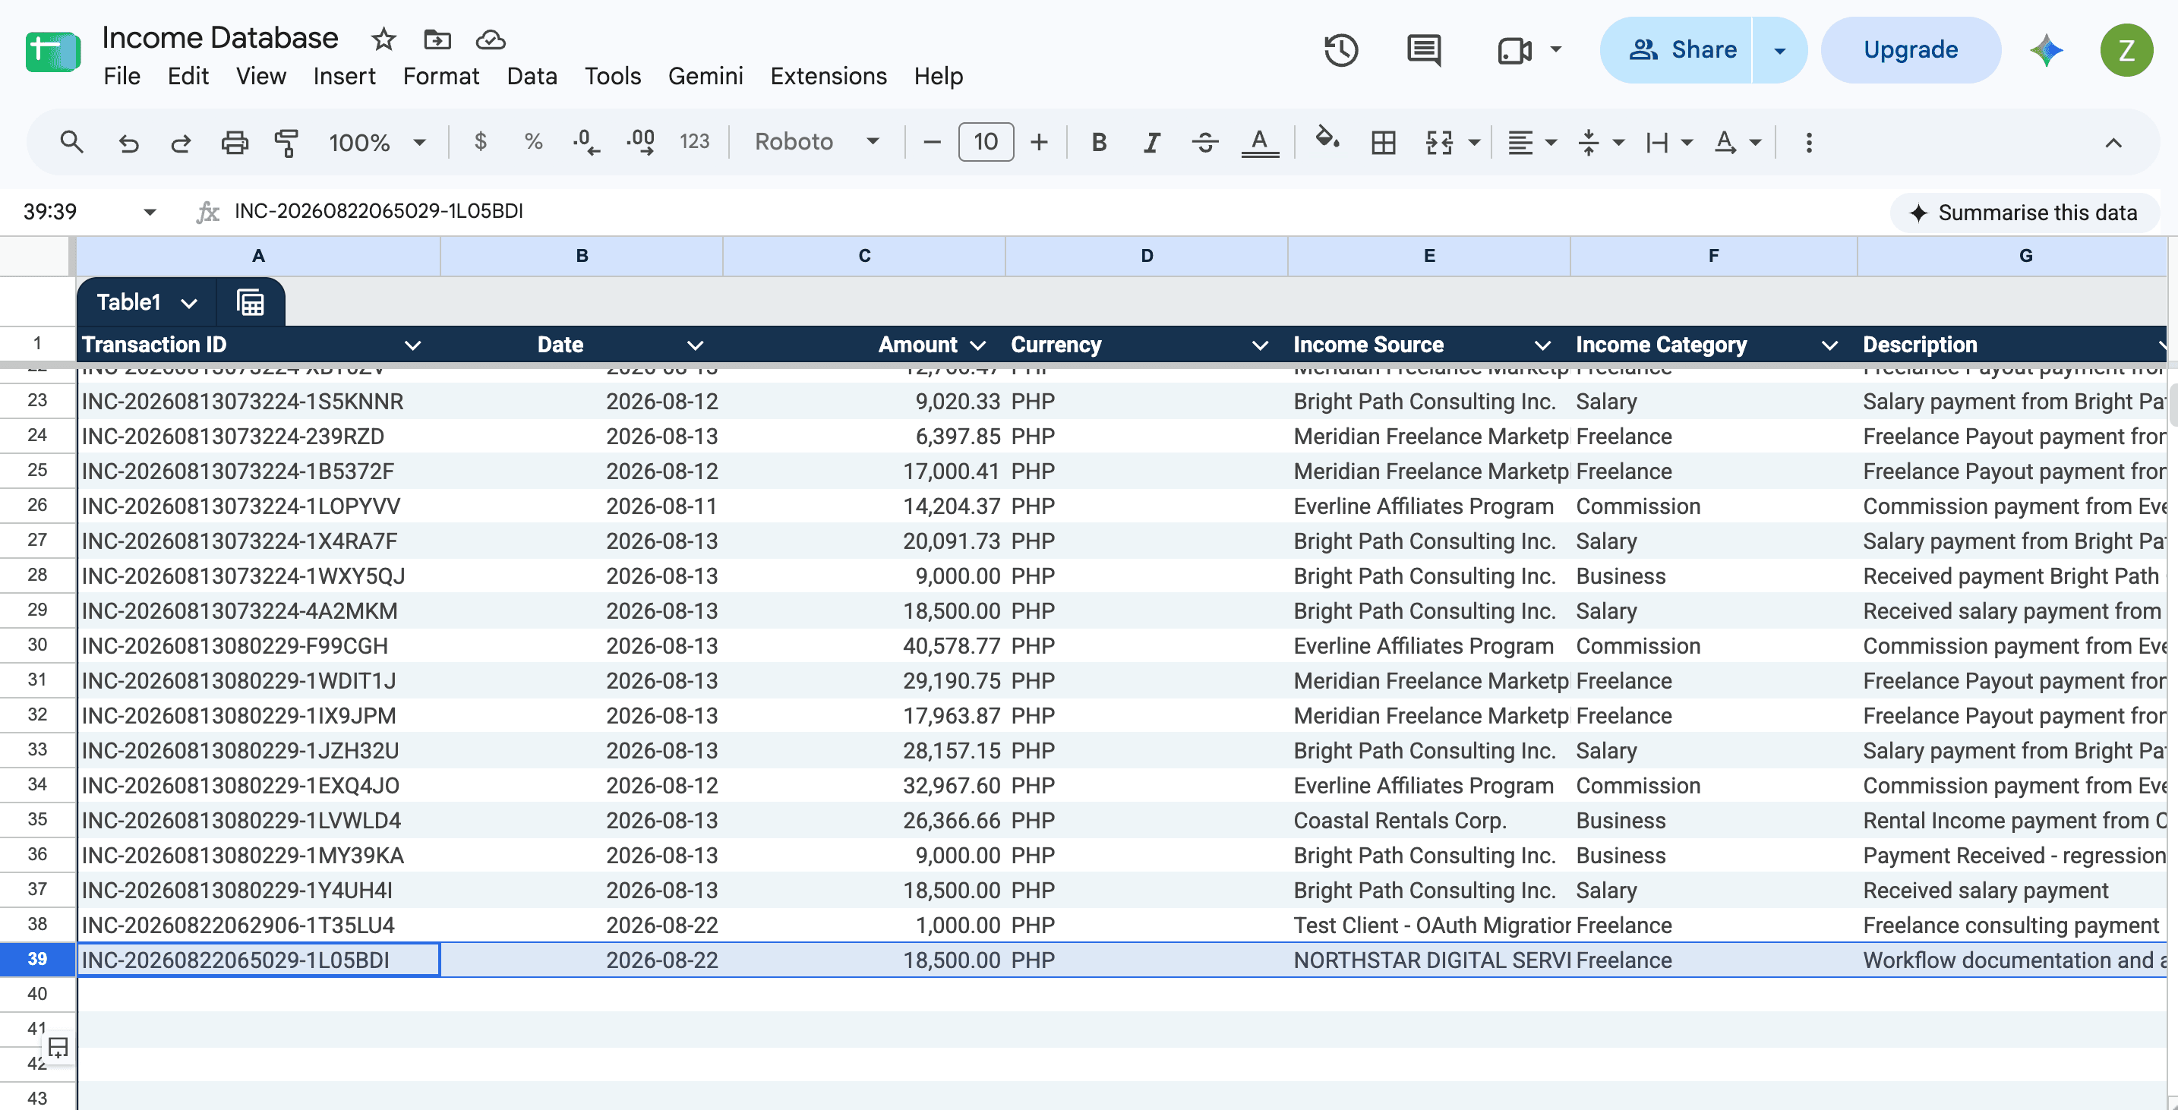Open the Transaction ID column filter dropdown
Screen dimensions: 2178x1110
[x=412, y=345]
